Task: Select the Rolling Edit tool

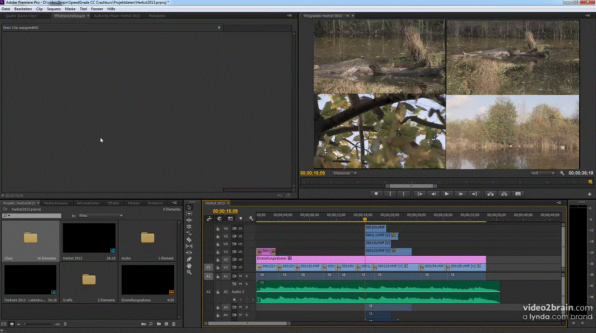Action: (189, 226)
